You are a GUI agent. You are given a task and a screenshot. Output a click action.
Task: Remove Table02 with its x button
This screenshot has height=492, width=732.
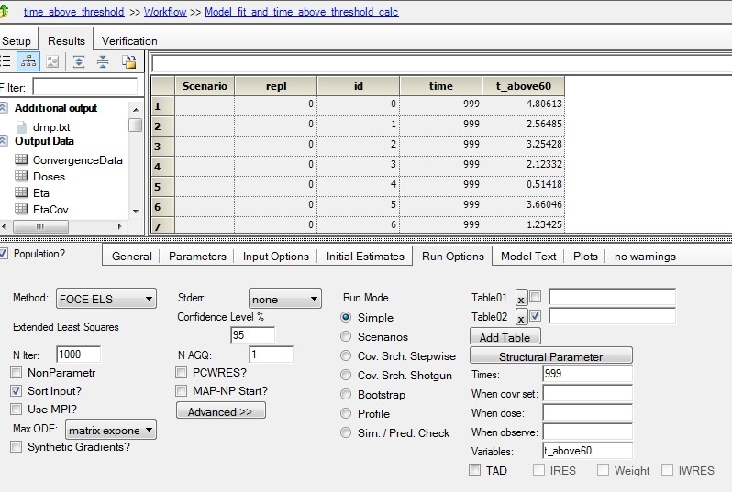(521, 318)
